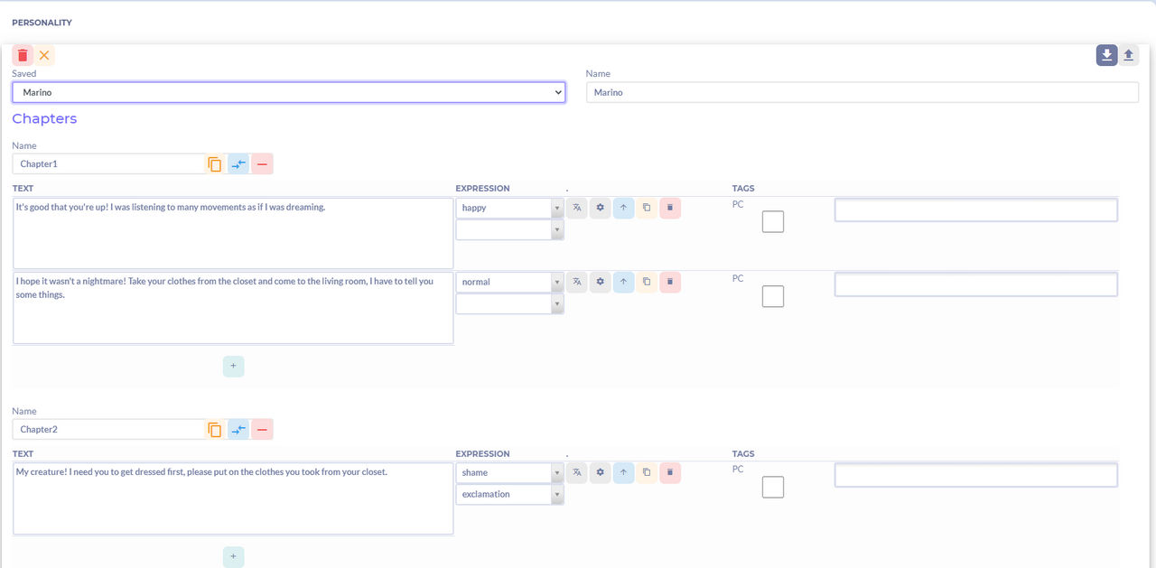Copy Chapter1 using the duplicate icon
This screenshot has width=1156, height=568.
215,164
